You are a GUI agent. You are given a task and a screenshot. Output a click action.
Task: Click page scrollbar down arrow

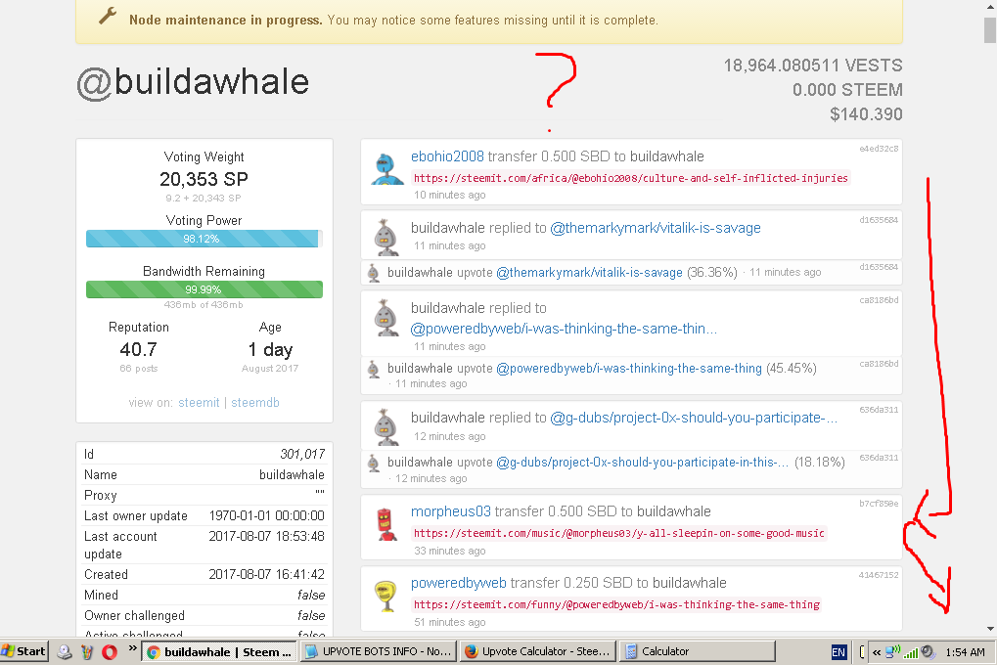click(x=990, y=630)
